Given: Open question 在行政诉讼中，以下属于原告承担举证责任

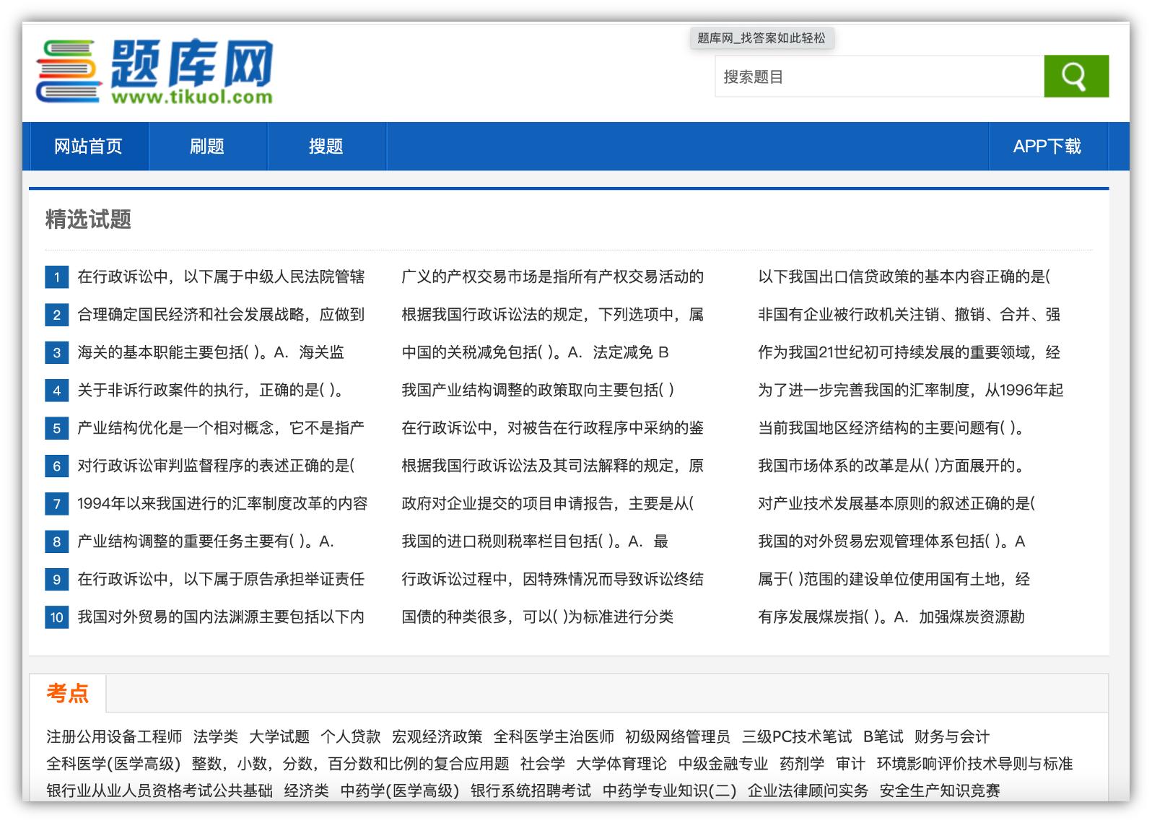Looking at the screenshot, I should tap(221, 579).
